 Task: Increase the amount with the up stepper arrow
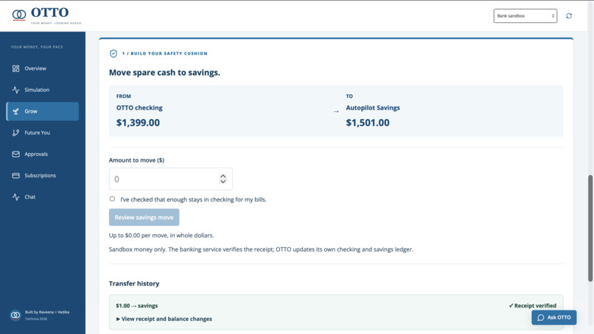click(x=223, y=177)
